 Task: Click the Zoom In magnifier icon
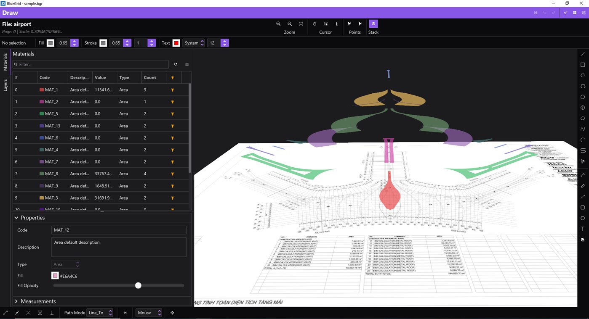278,24
